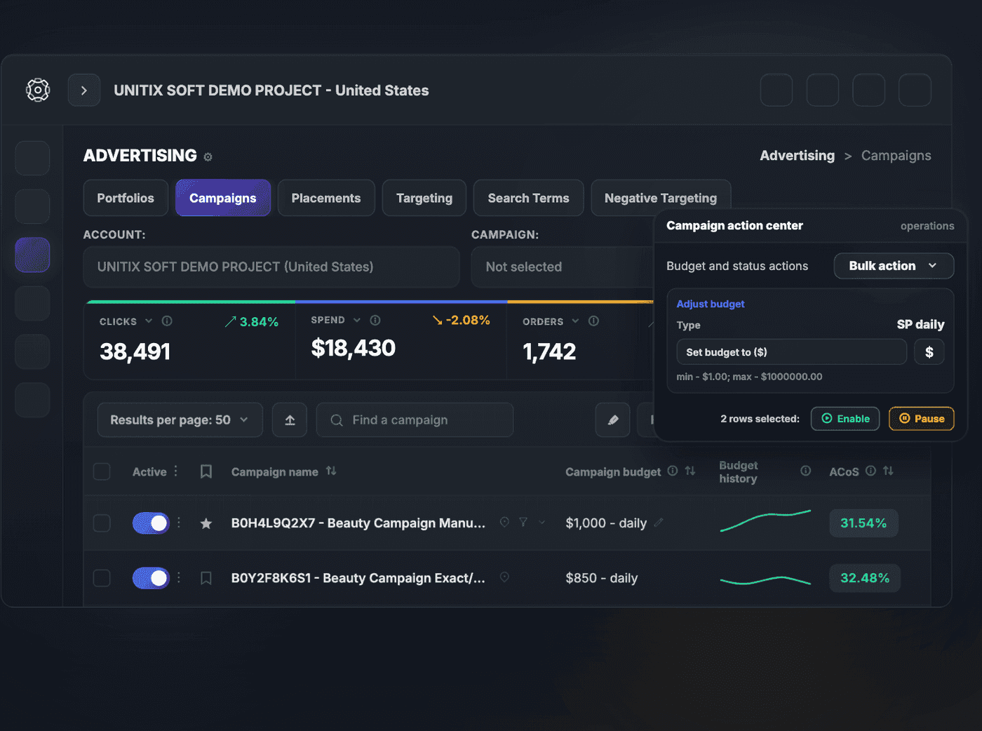
Task: Open the CLICKS metric dropdown chevron
Action: pyautogui.click(x=149, y=321)
